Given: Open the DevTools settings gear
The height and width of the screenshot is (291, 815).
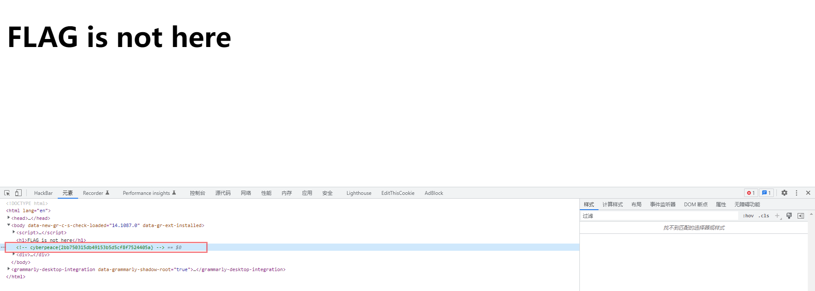Looking at the screenshot, I should [x=784, y=193].
